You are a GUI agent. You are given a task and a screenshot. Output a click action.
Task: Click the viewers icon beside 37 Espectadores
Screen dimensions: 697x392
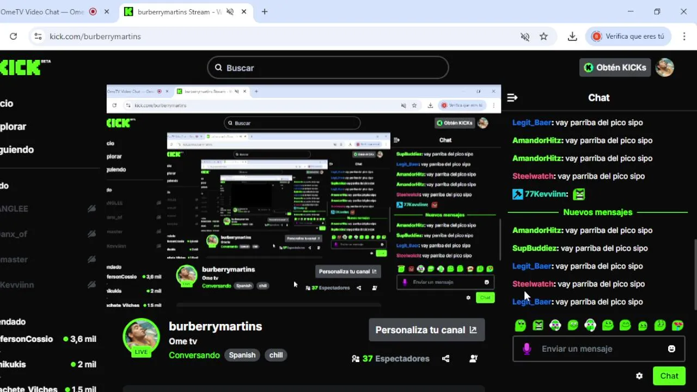click(356, 359)
